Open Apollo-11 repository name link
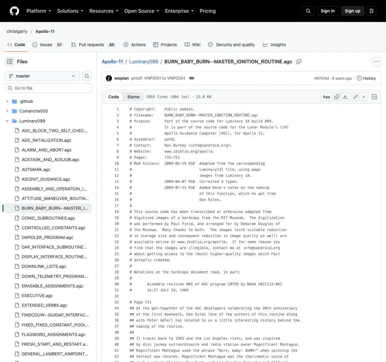 [x=45, y=31]
